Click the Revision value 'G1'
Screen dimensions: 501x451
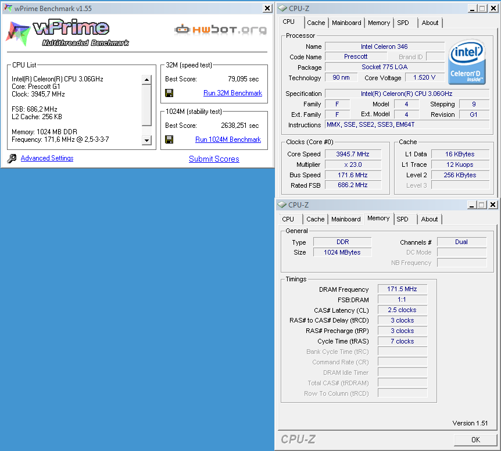474,114
